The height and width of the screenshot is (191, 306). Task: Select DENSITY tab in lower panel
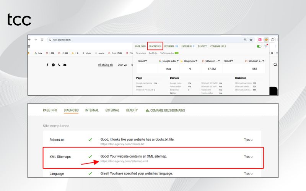click(132, 110)
